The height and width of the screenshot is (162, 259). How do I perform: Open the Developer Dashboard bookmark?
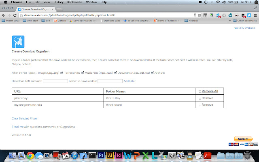[x=83, y=21]
